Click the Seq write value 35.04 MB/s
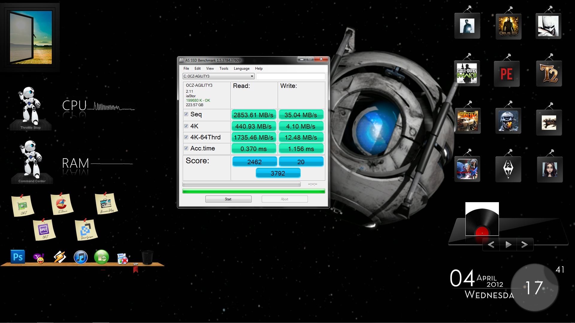This screenshot has height=323, width=575. pyautogui.click(x=301, y=115)
